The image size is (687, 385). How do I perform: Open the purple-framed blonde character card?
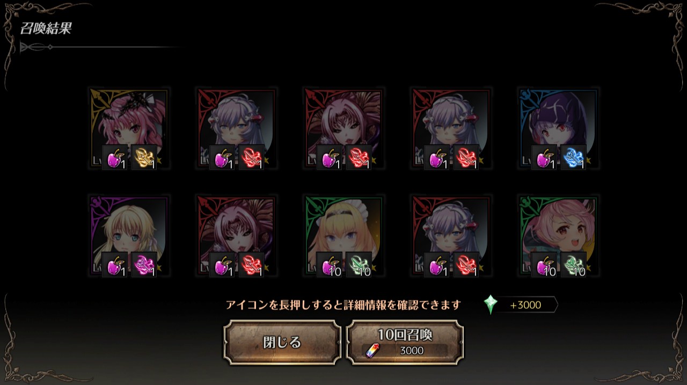pos(129,236)
